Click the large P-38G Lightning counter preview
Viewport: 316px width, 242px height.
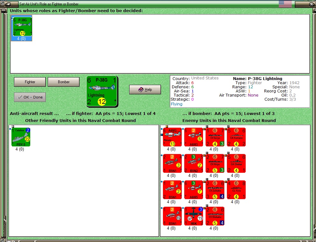tap(102, 91)
